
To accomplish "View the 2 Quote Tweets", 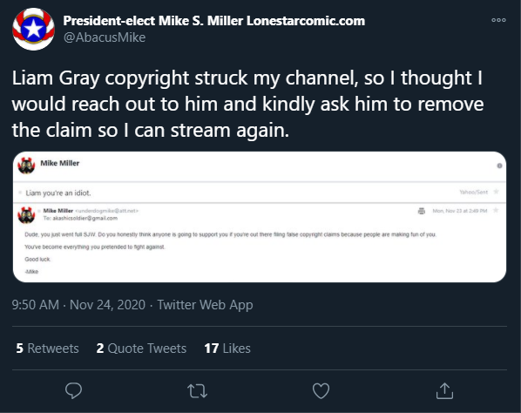I will (141, 349).
